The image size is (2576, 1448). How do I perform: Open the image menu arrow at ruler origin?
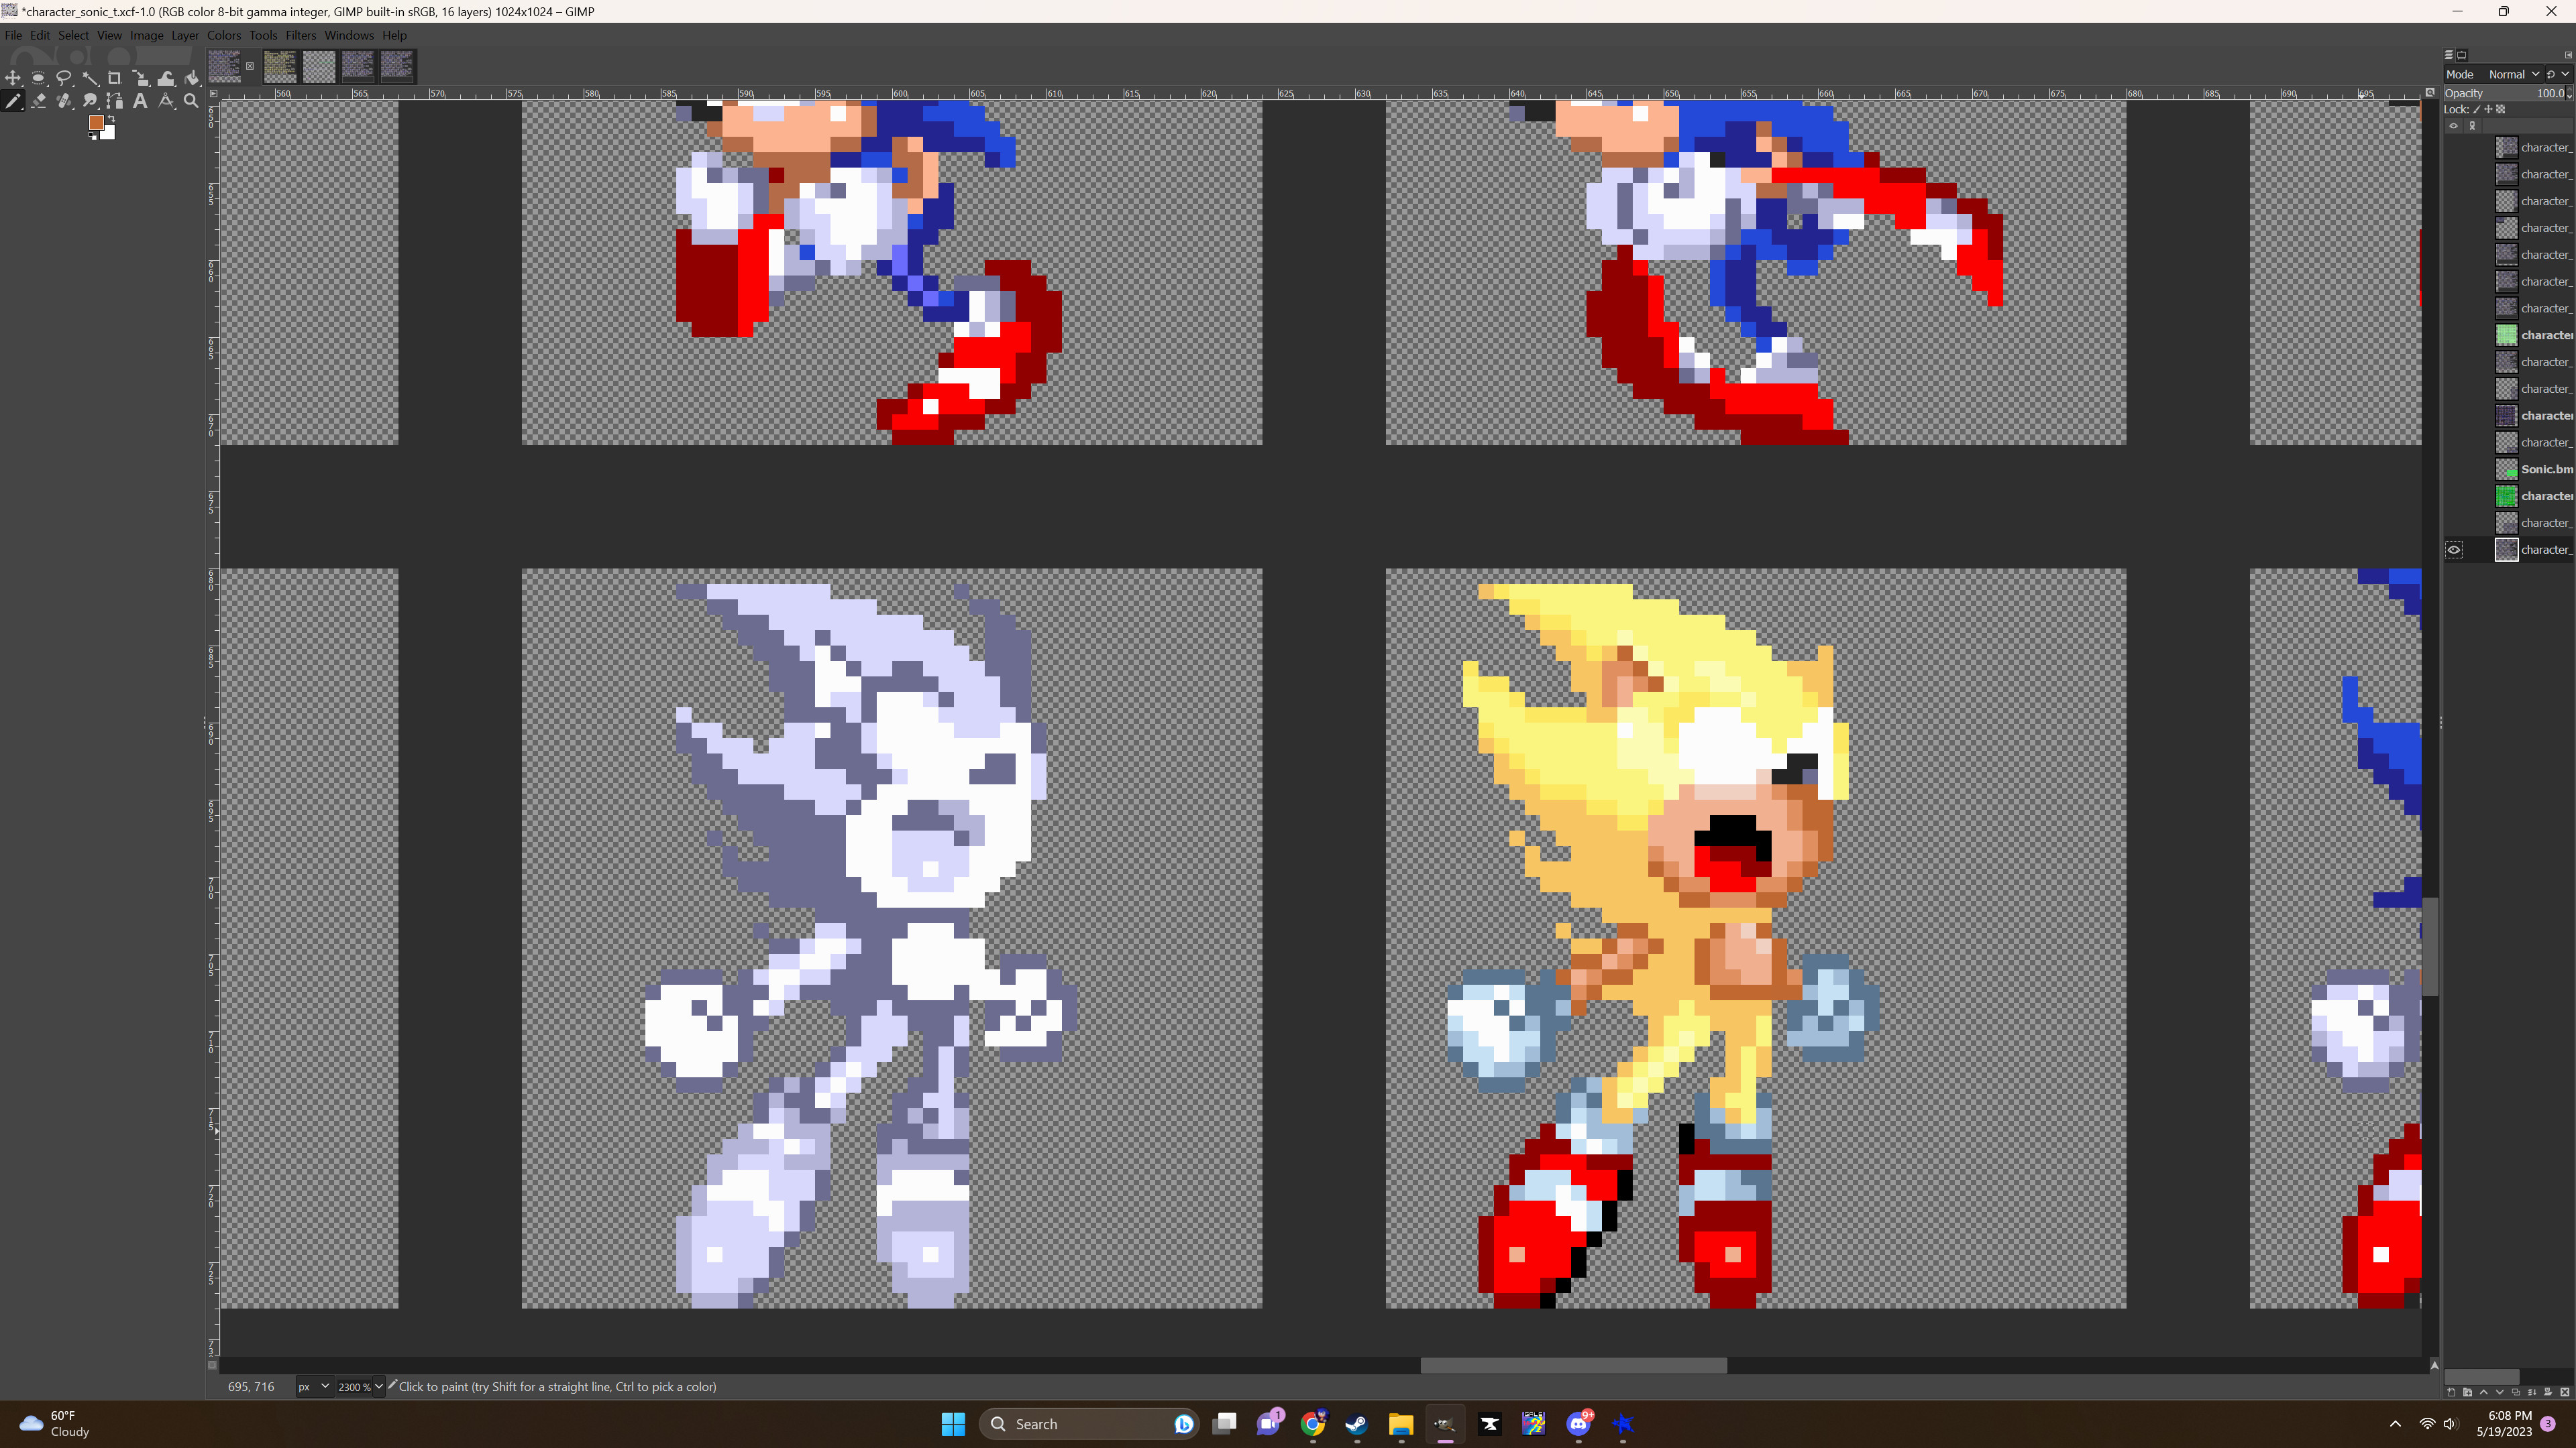point(213,93)
